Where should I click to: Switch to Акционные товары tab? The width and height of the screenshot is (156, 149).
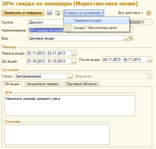(x=43, y=84)
